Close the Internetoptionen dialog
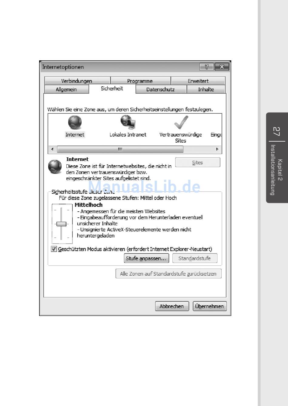Viewport: 288px width, 406px height. pyautogui.click(x=222, y=67)
